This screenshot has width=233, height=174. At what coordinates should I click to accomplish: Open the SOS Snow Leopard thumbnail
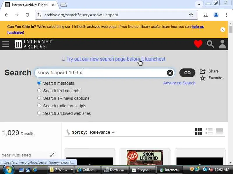pos(145,158)
